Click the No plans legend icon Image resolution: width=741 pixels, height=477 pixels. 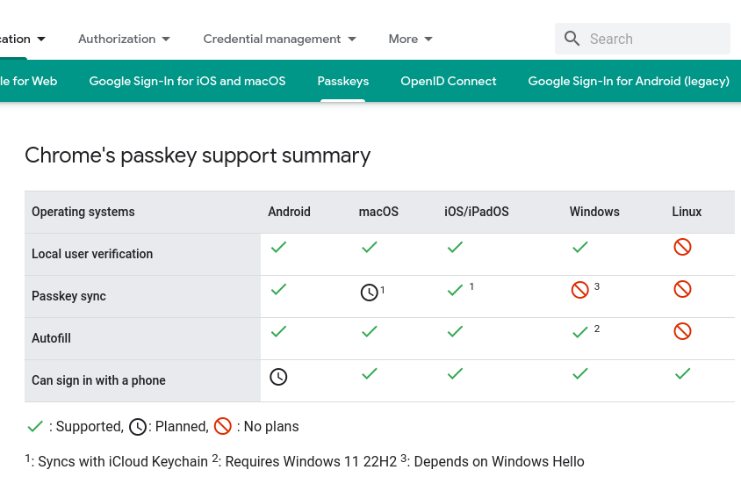pyautogui.click(x=223, y=426)
